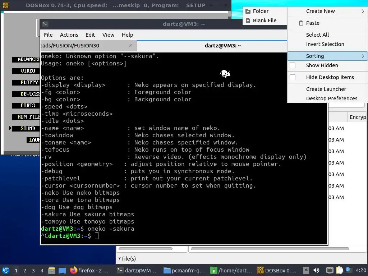
Task: Expand the Create New submenu arrow
Action: click(363, 11)
